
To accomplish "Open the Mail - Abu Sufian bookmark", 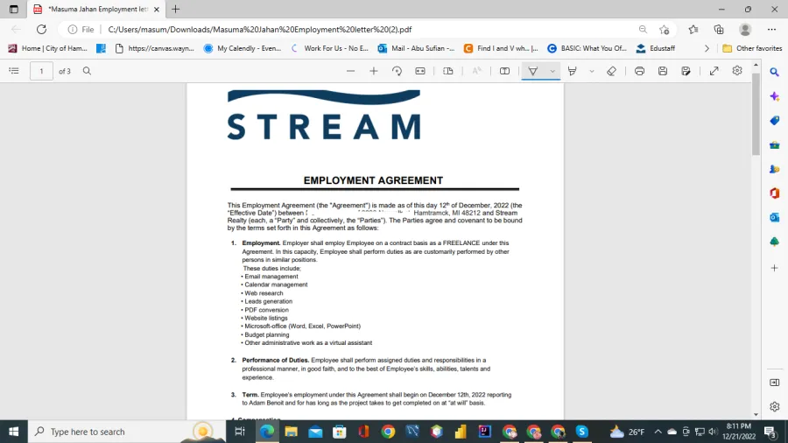I will [417, 48].
